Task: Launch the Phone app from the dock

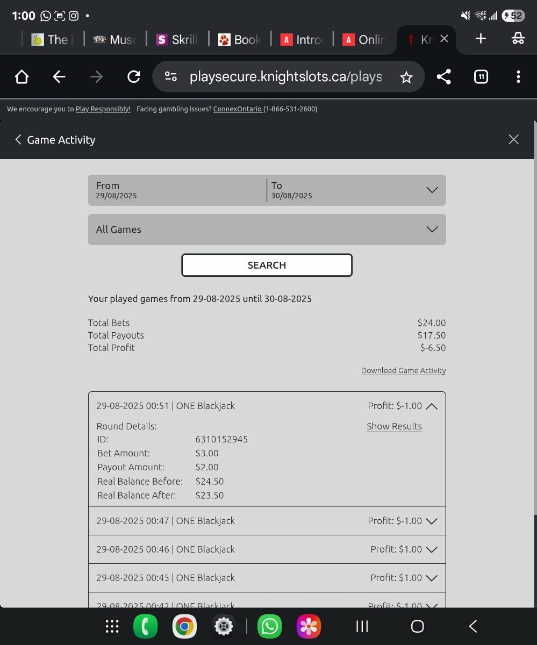Action: (x=146, y=626)
